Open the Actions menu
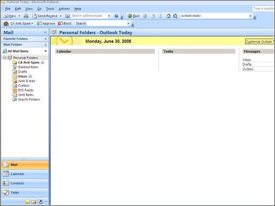The image size is (275, 206). 64,9
